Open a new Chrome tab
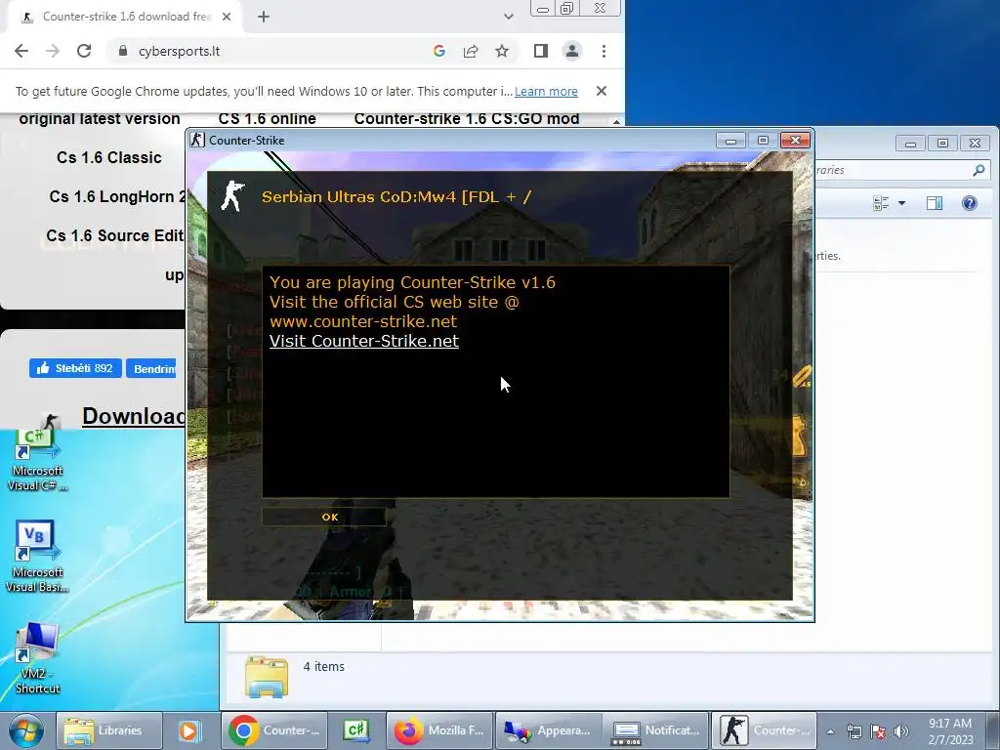The image size is (1000, 750). pyautogui.click(x=264, y=18)
